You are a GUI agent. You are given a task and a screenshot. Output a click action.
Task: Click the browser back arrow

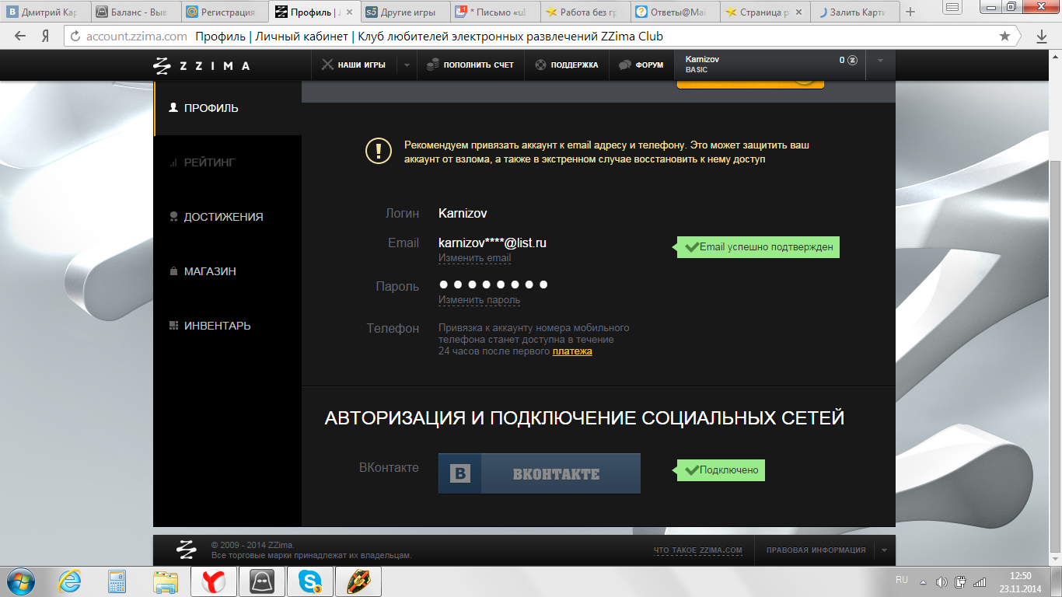pyautogui.click(x=20, y=37)
